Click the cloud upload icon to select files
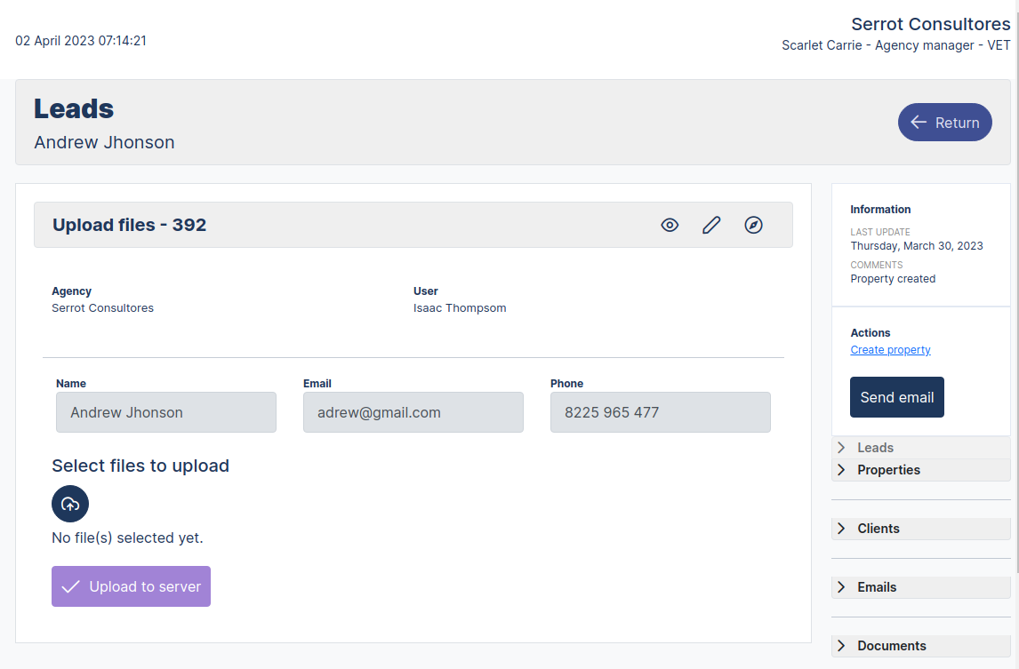Viewport: 1019px width, 669px height. [70, 504]
